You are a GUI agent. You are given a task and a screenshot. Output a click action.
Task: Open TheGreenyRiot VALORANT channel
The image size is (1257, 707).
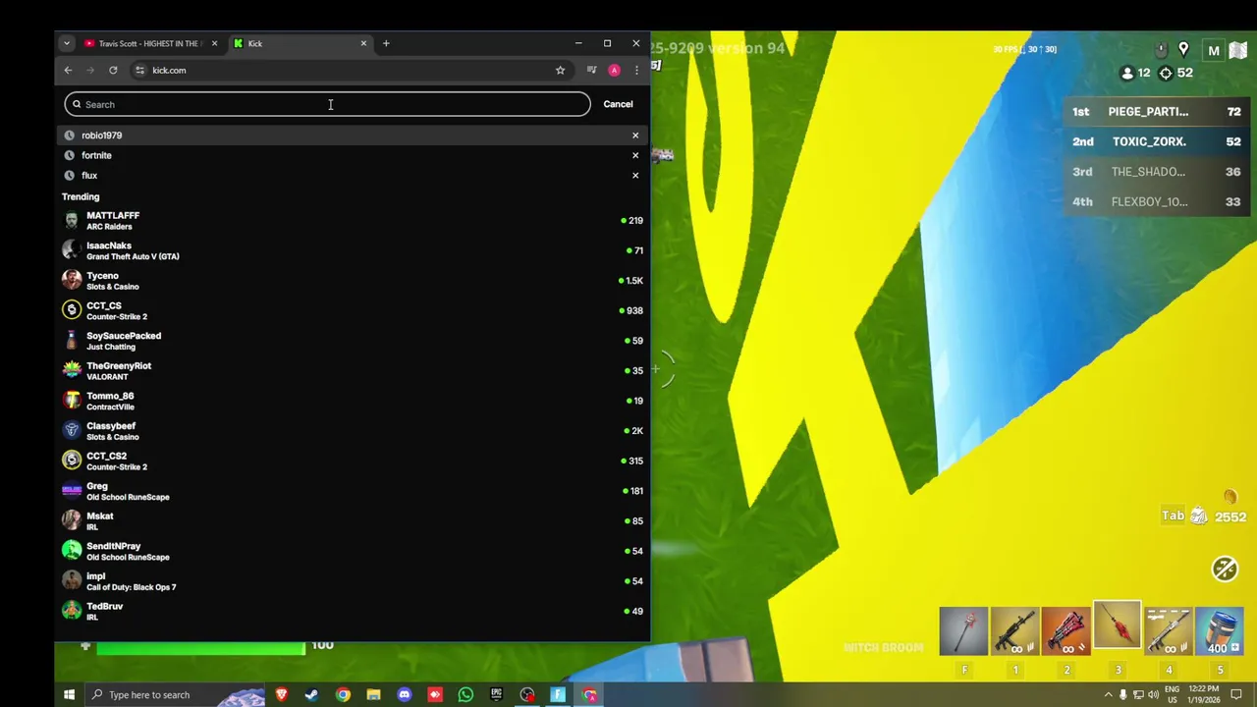pos(352,371)
